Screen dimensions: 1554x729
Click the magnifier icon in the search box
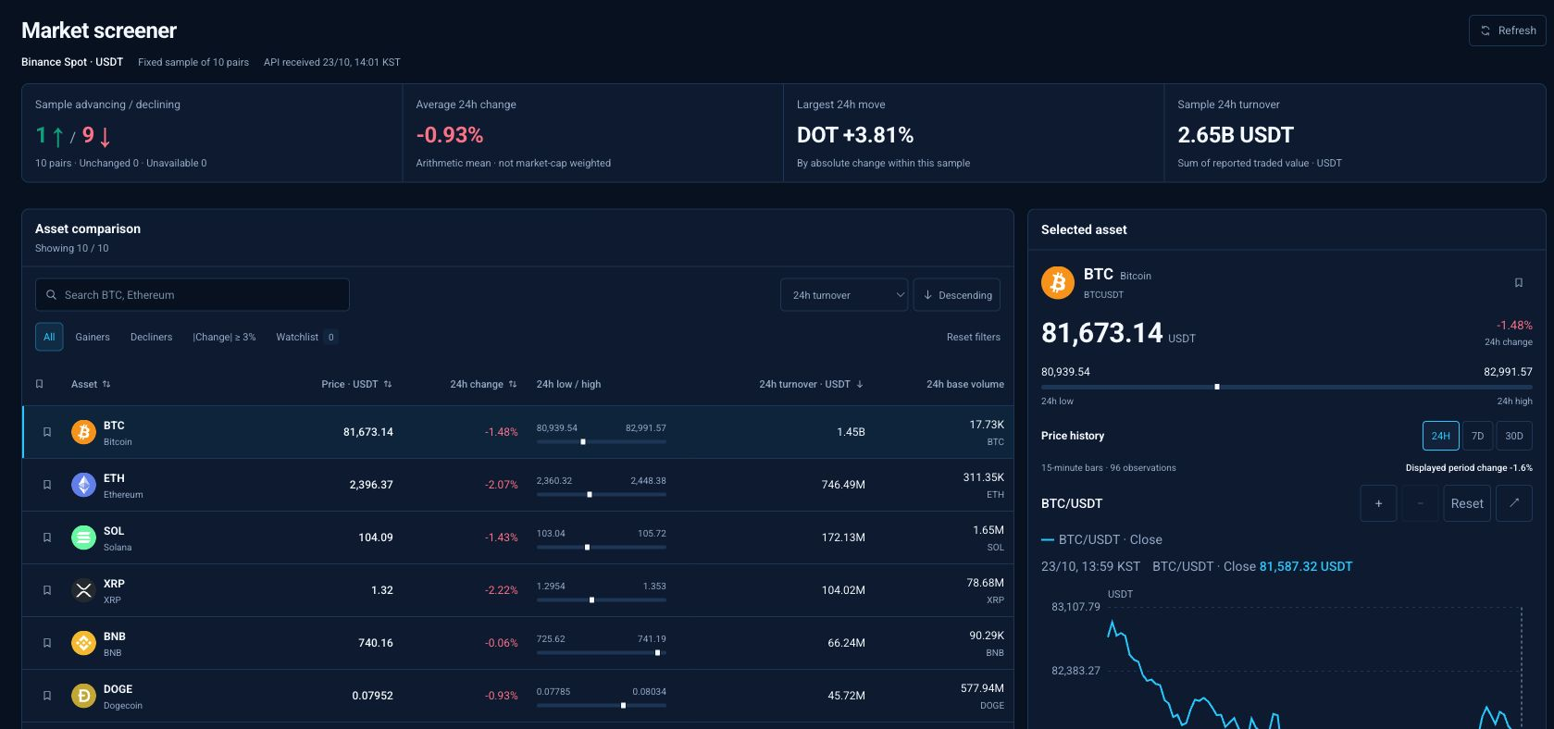pyautogui.click(x=51, y=295)
